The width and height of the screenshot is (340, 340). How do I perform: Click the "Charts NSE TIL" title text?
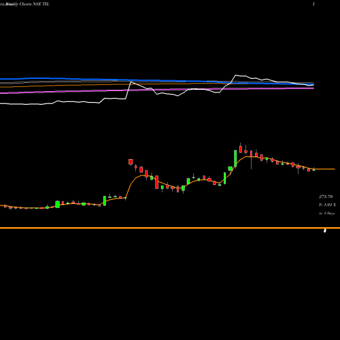click(x=34, y=4)
